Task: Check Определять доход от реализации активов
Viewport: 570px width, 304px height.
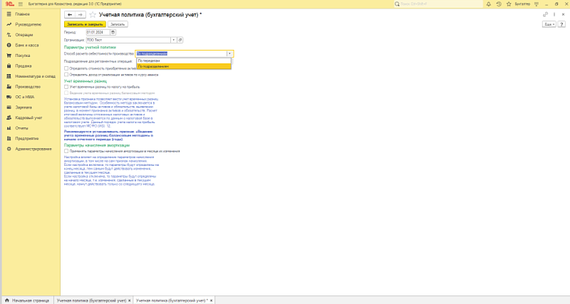Action: click(x=66, y=74)
